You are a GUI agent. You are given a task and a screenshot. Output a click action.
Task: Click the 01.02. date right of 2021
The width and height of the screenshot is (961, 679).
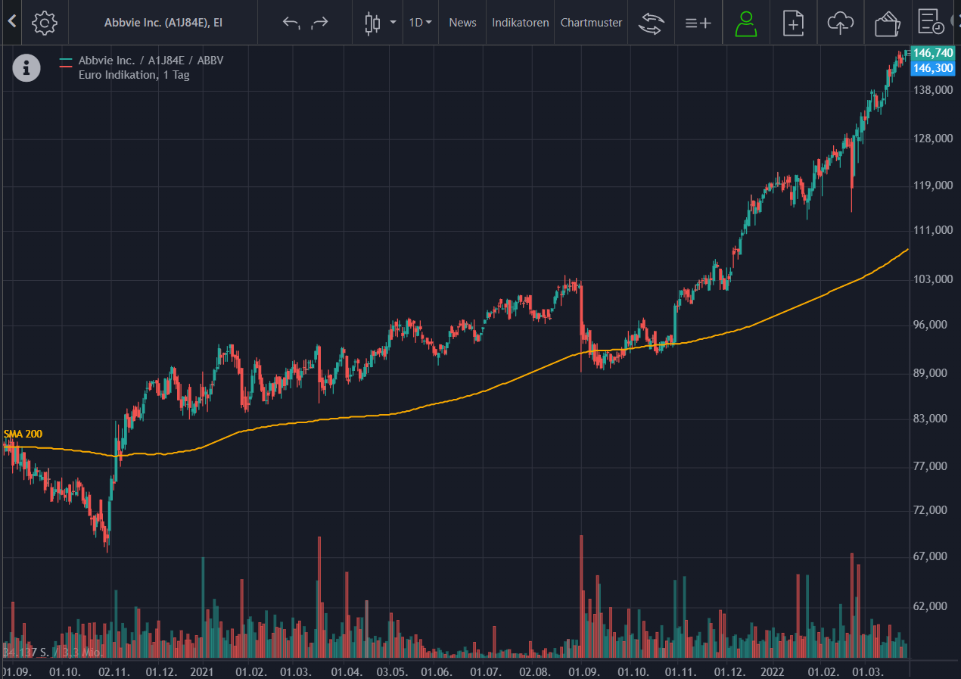[251, 671]
